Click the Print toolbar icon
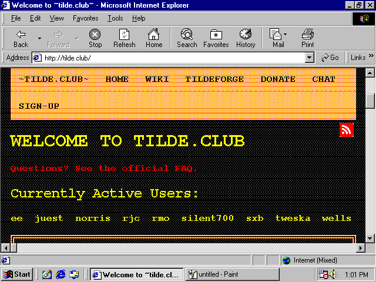Screen dimensions: 376x282 click(x=308, y=38)
